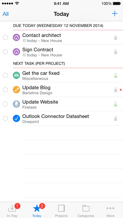Select the green car project icon

[16, 75]
